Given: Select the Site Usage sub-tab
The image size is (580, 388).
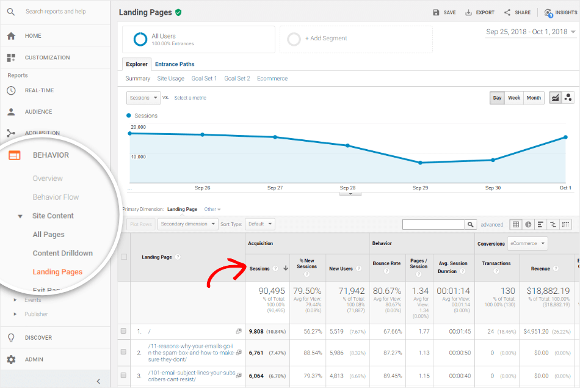Looking at the screenshot, I should (x=170, y=79).
